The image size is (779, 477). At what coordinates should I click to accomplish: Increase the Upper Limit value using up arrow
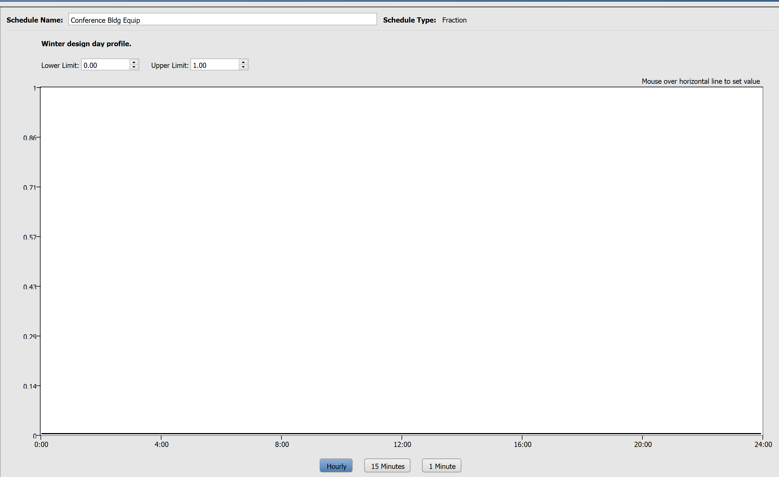(x=243, y=62)
